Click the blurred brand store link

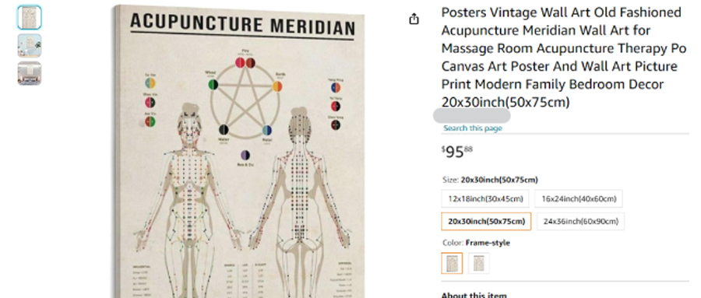pyautogui.click(x=472, y=116)
